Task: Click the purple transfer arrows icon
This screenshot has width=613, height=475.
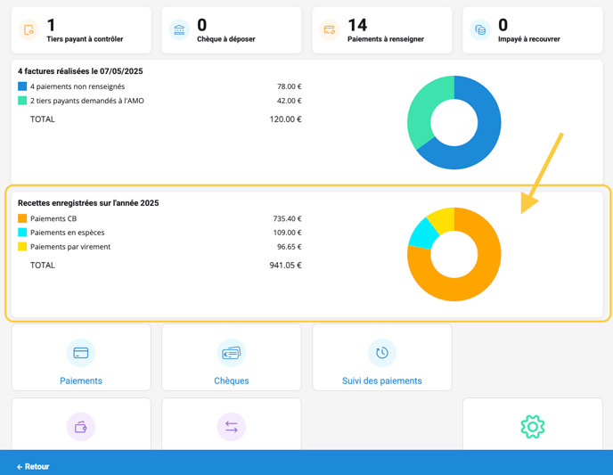Action: coord(232,427)
